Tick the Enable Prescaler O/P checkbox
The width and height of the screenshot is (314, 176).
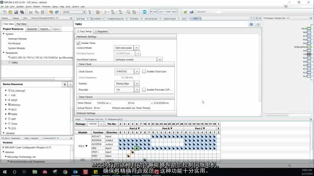(x=144, y=89)
